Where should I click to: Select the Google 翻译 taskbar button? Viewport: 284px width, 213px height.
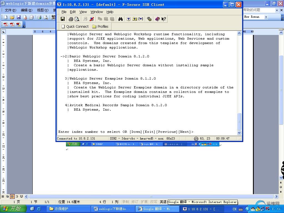(x=157, y=209)
